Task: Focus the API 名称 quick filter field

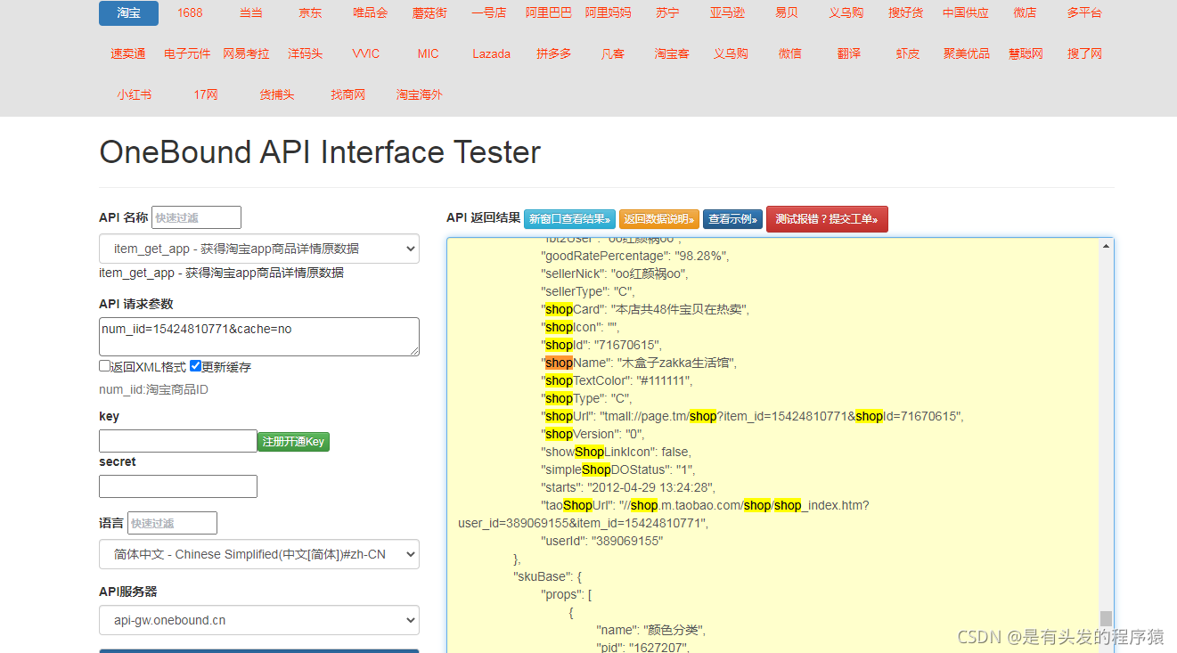Action: point(196,217)
